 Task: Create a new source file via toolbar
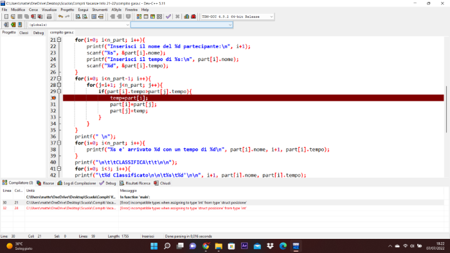[6, 17]
